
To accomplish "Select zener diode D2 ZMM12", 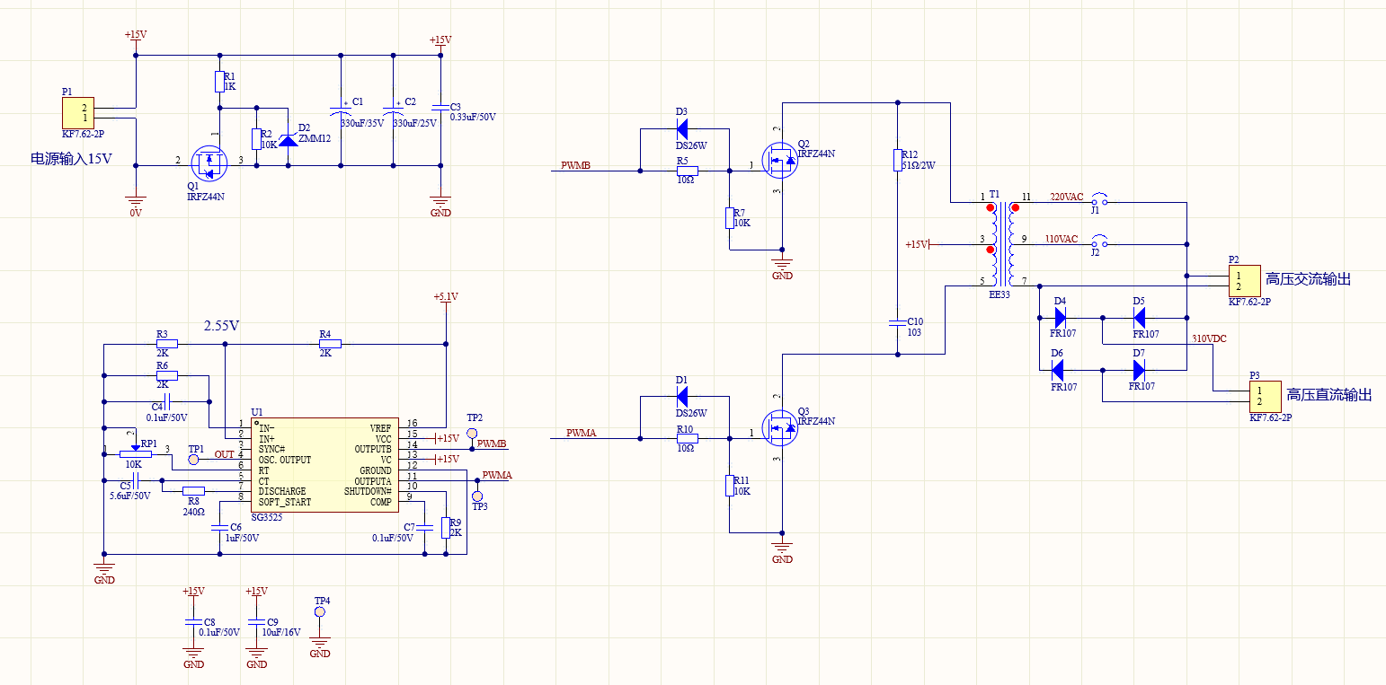I will click(x=288, y=139).
